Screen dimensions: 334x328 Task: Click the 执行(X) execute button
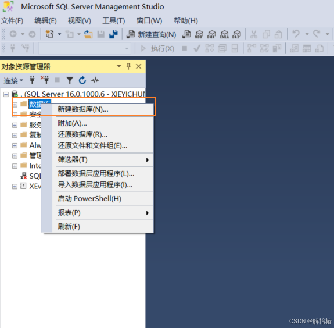pyautogui.click(x=157, y=49)
